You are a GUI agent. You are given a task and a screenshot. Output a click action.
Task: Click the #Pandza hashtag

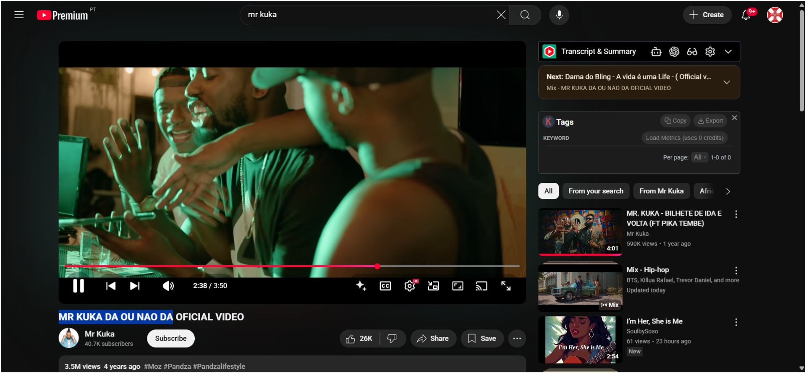(177, 366)
